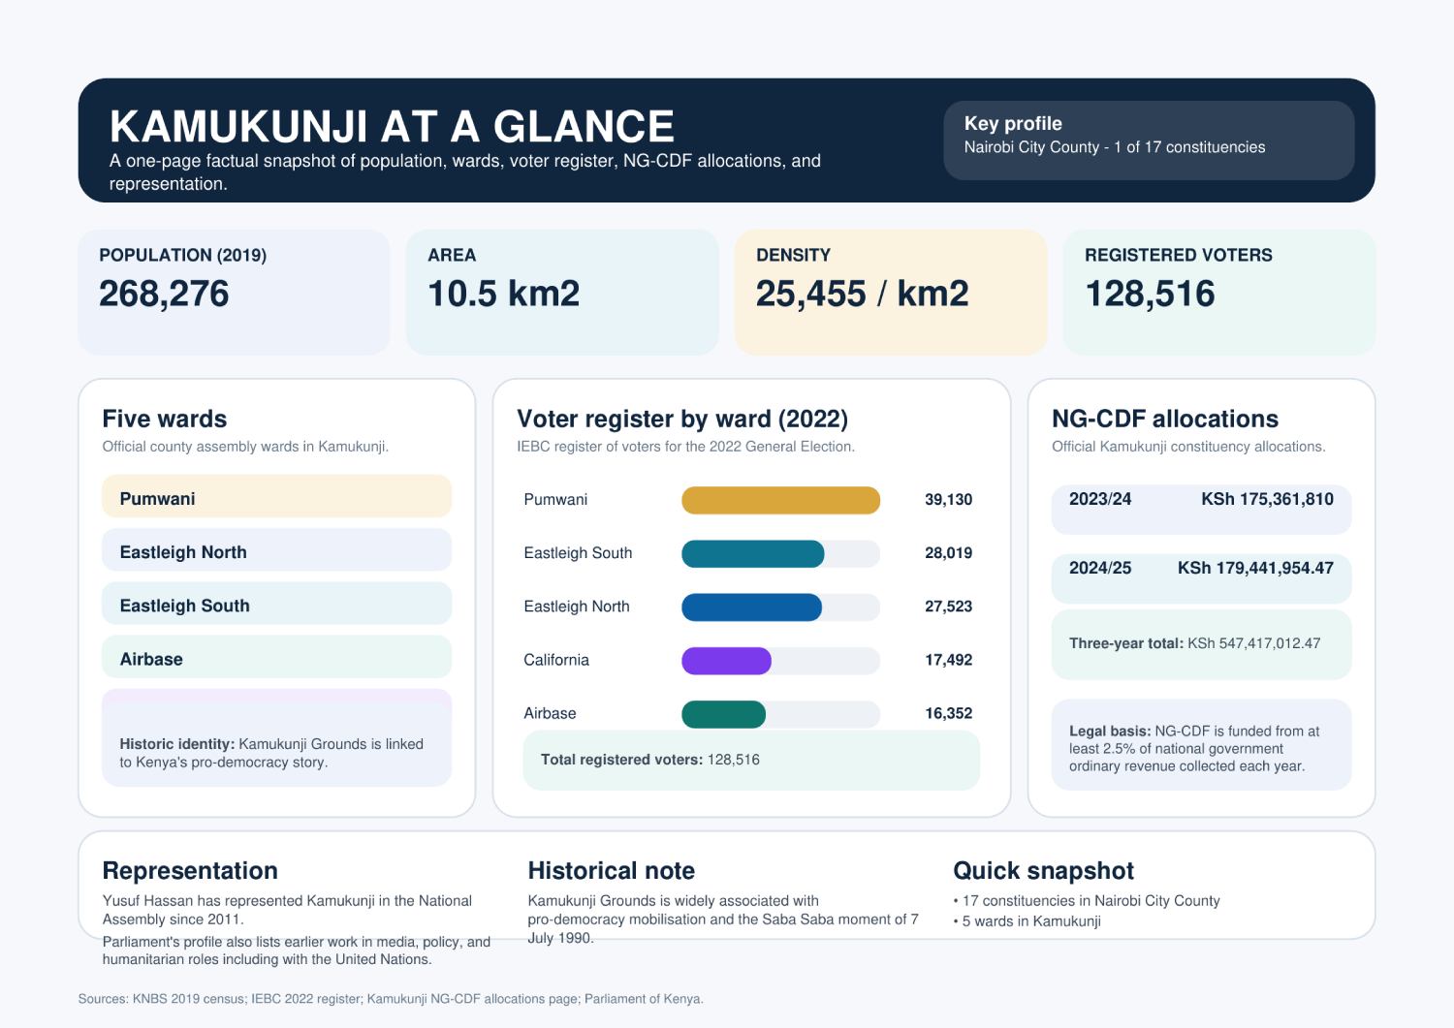Viewport: 1454px width, 1028px height.
Task: Click the Eastleigh North ward entry
Action: pyautogui.click(x=276, y=551)
